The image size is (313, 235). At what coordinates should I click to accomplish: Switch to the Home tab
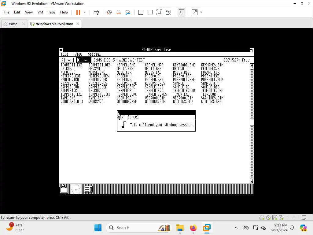click(x=13, y=24)
